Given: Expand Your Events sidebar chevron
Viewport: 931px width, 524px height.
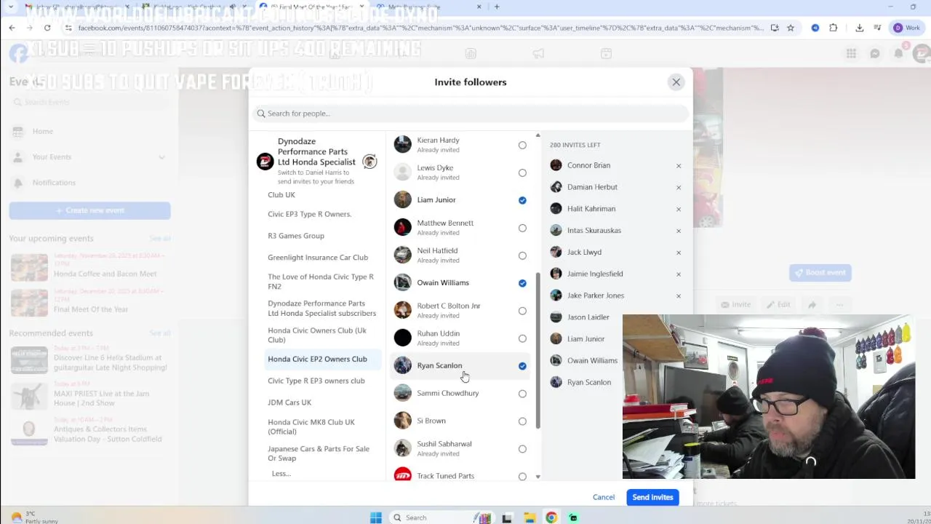Looking at the screenshot, I should [161, 157].
